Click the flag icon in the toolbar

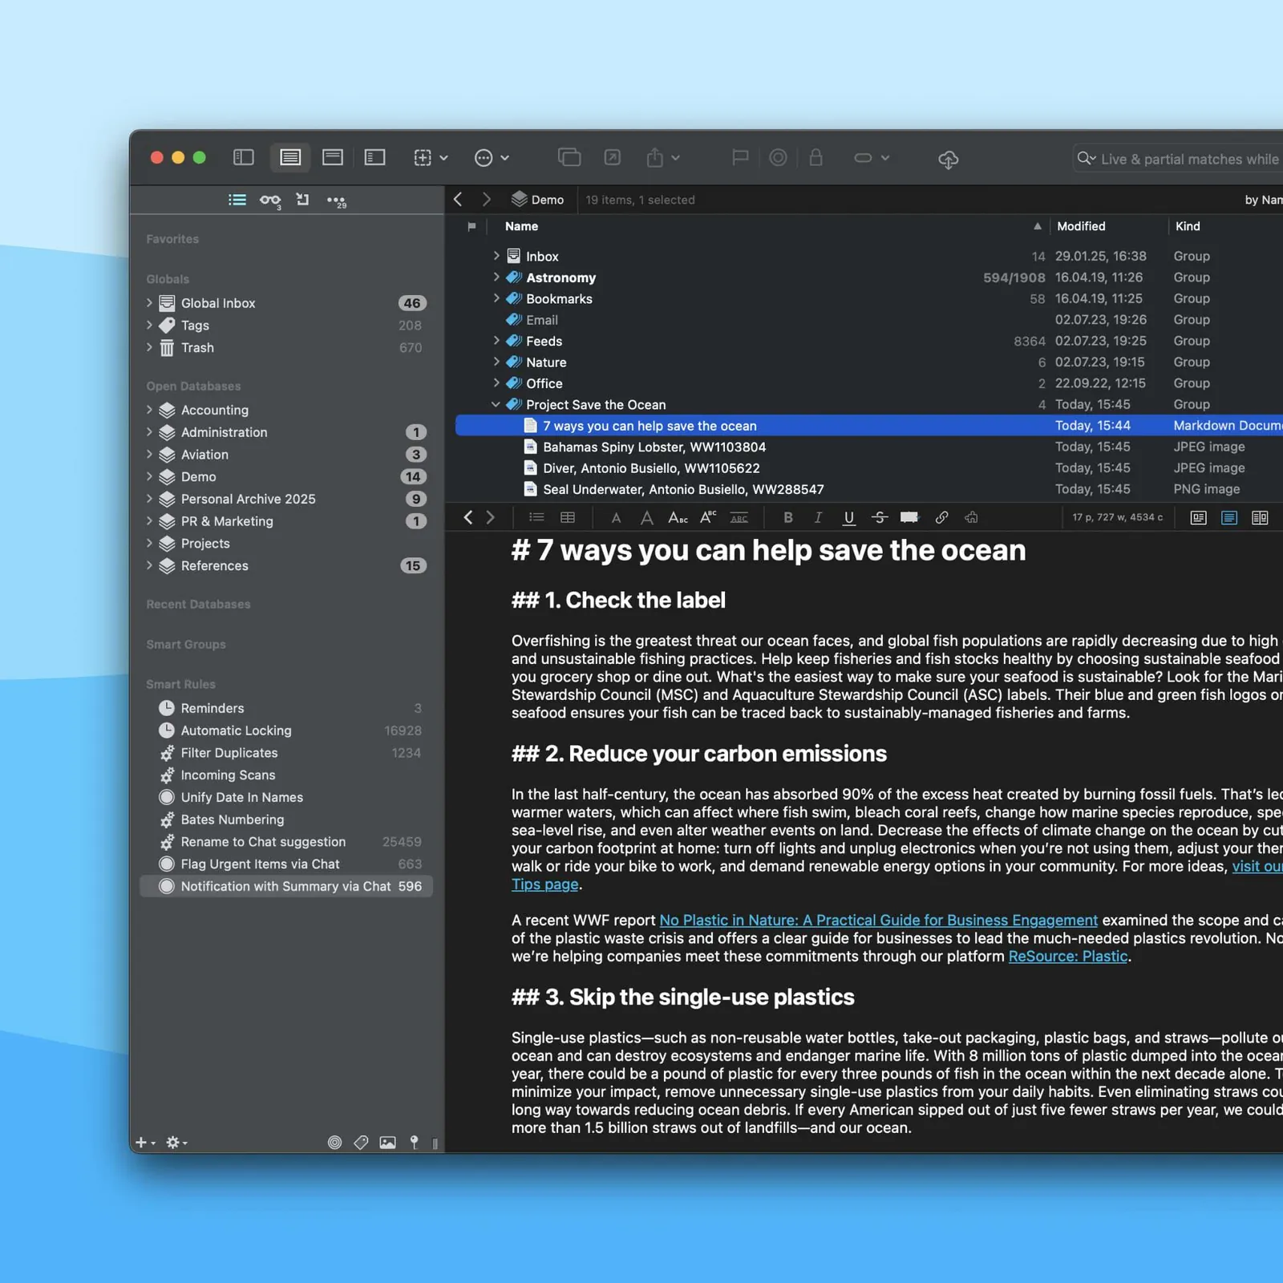740,158
